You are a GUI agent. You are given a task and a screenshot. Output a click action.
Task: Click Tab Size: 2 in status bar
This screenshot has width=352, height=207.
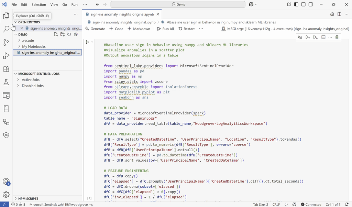click(261, 204)
